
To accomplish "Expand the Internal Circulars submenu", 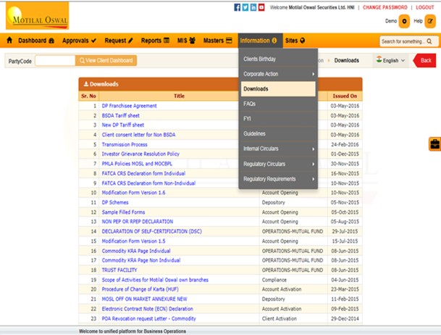I will [278, 149].
